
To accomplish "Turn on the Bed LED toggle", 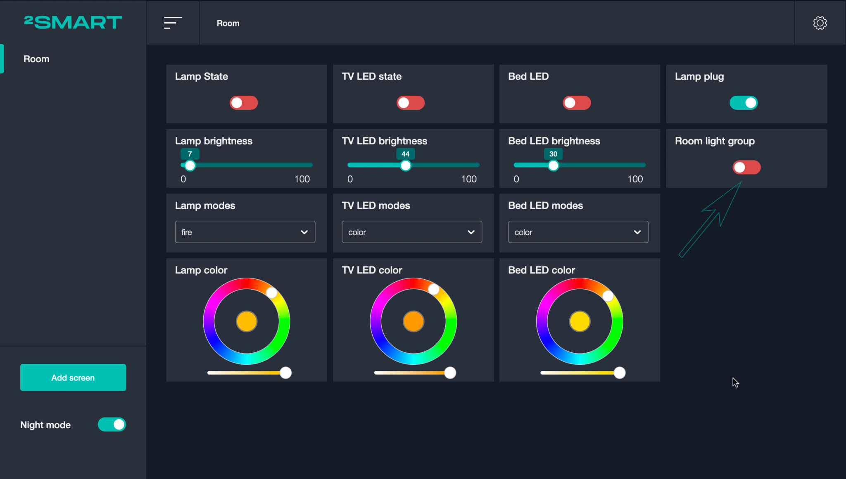I will 577,103.
